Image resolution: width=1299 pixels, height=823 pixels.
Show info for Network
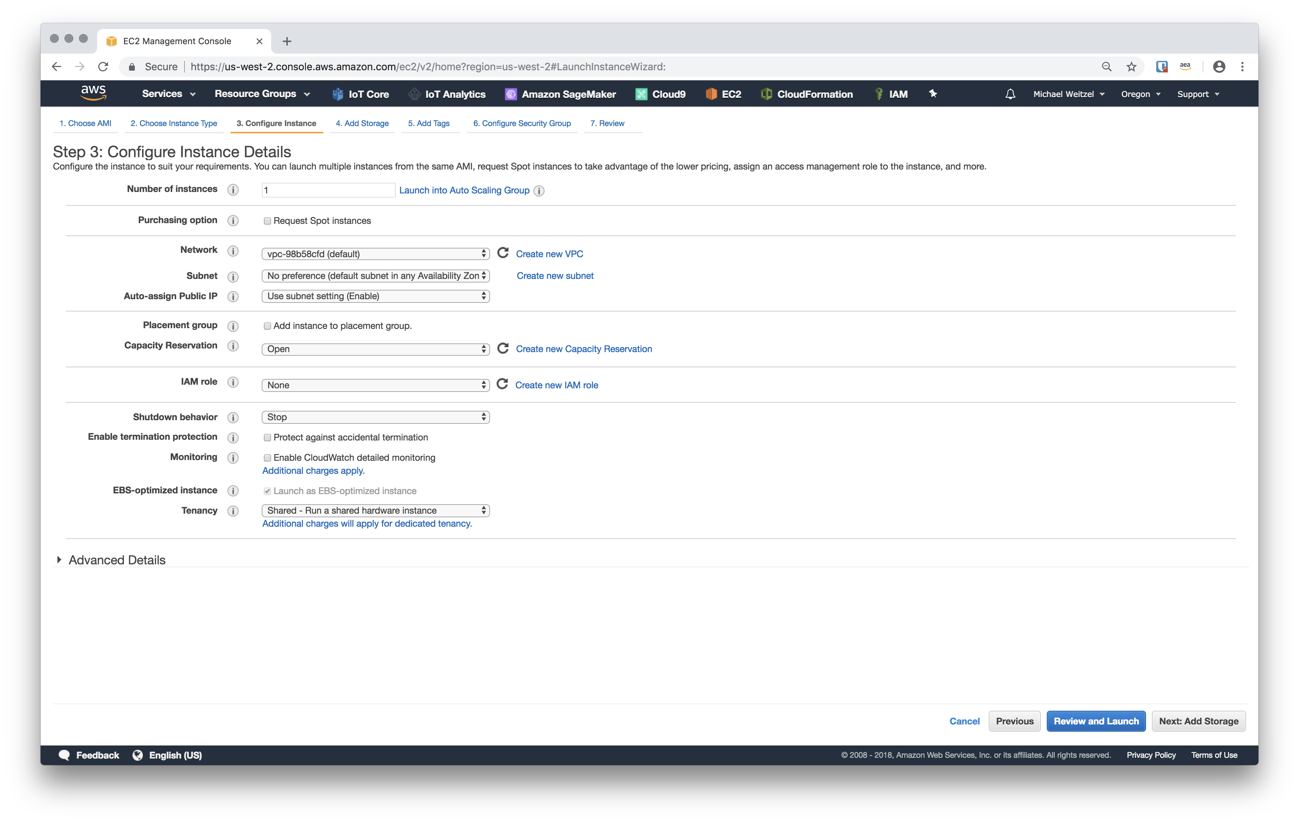[233, 251]
